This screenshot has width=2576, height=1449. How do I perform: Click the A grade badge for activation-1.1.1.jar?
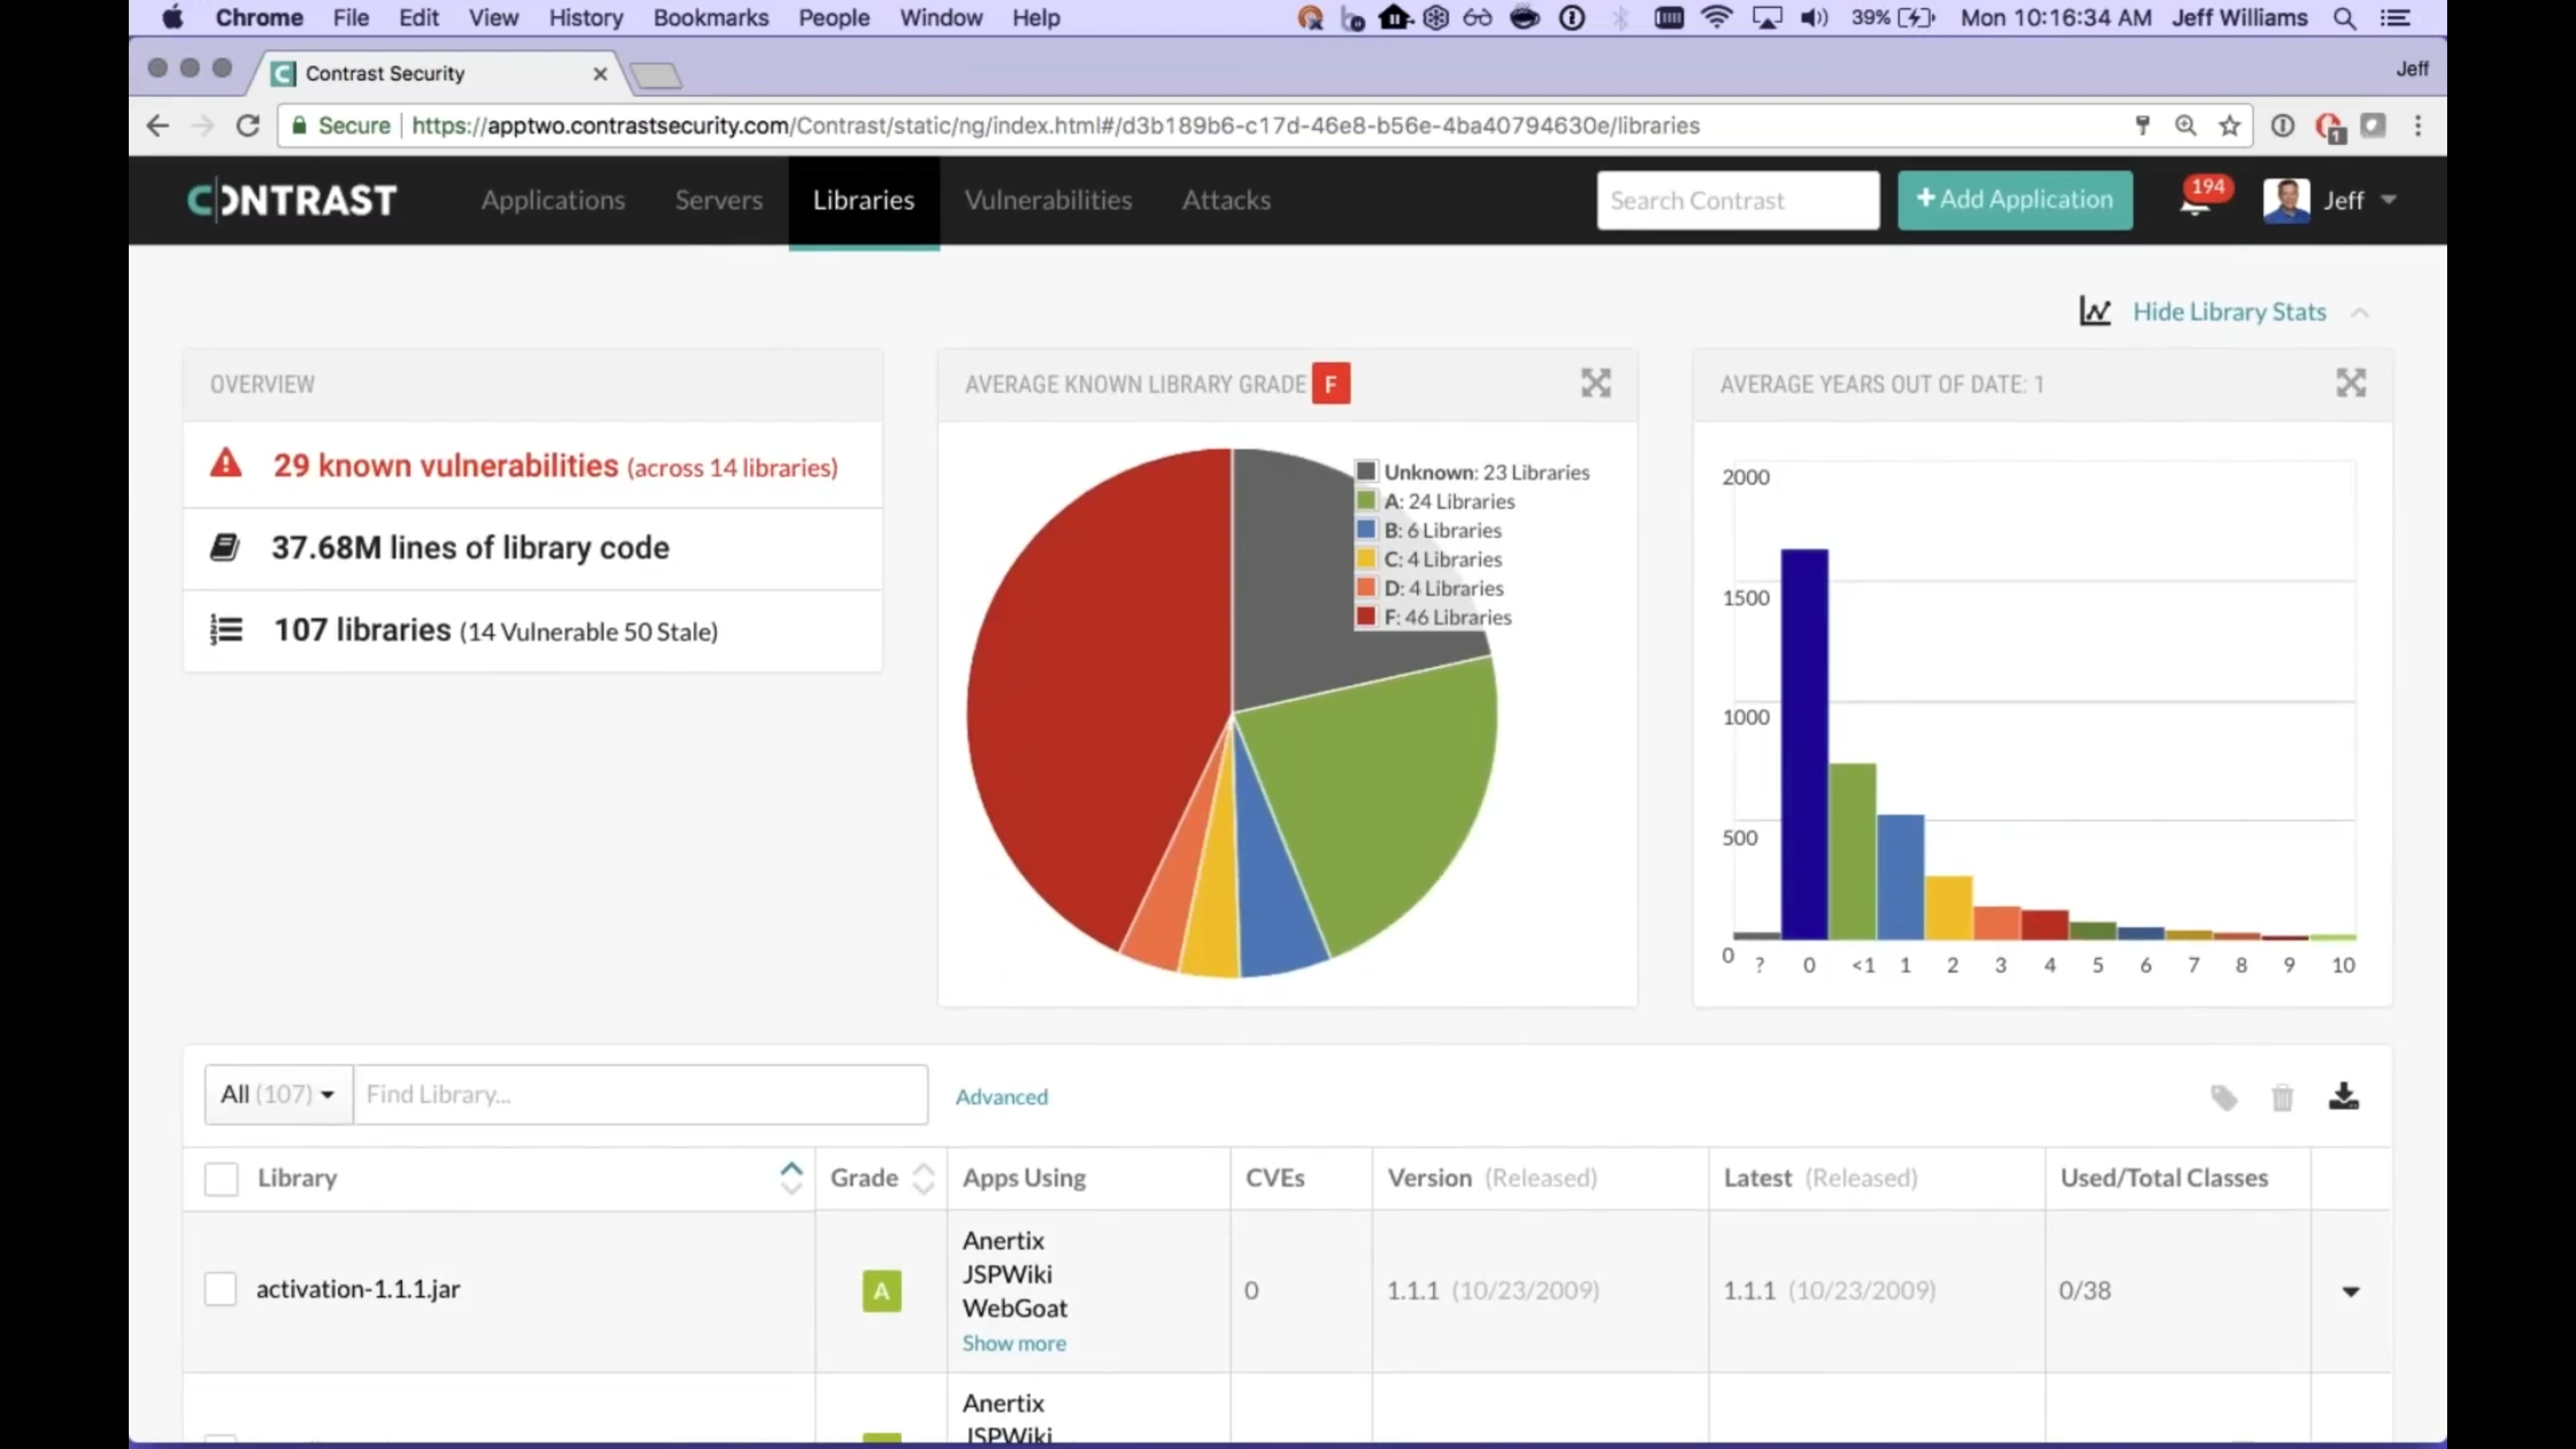point(881,1290)
